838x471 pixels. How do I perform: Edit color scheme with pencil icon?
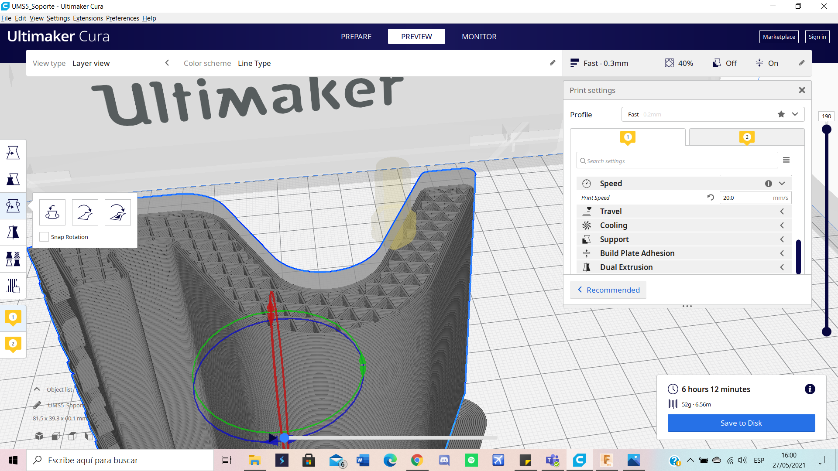tap(553, 63)
